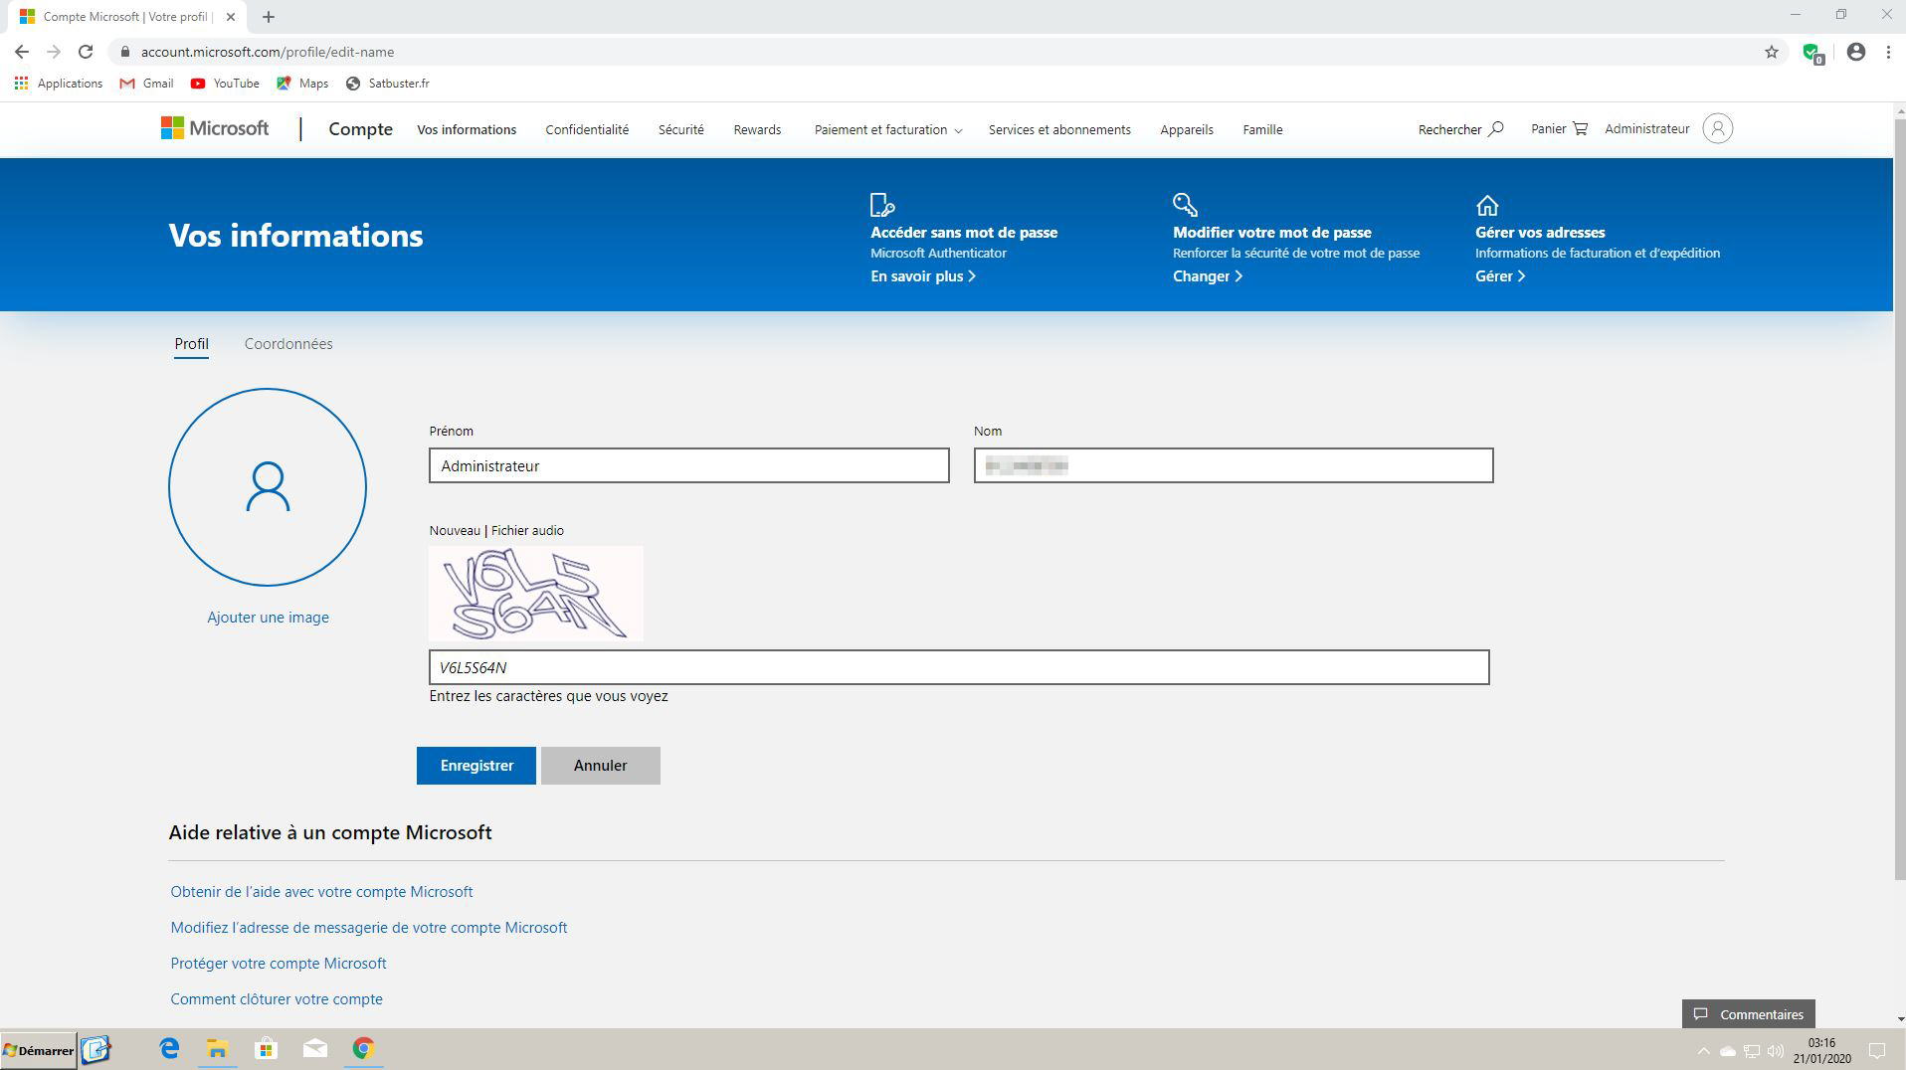
Task: Select the Profil tab
Action: pyautogui.click(x=191, y=344)
